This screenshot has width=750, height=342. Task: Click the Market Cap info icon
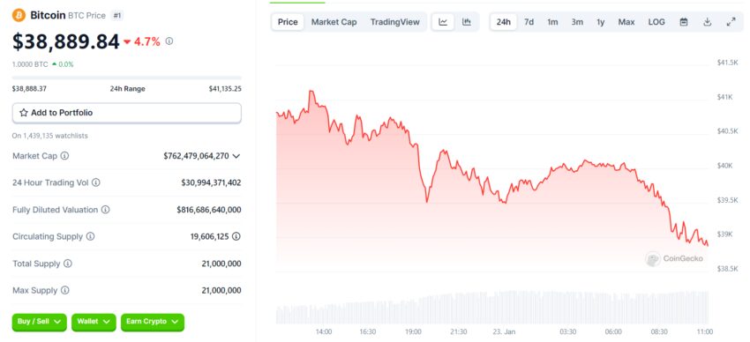click(64, 156)
